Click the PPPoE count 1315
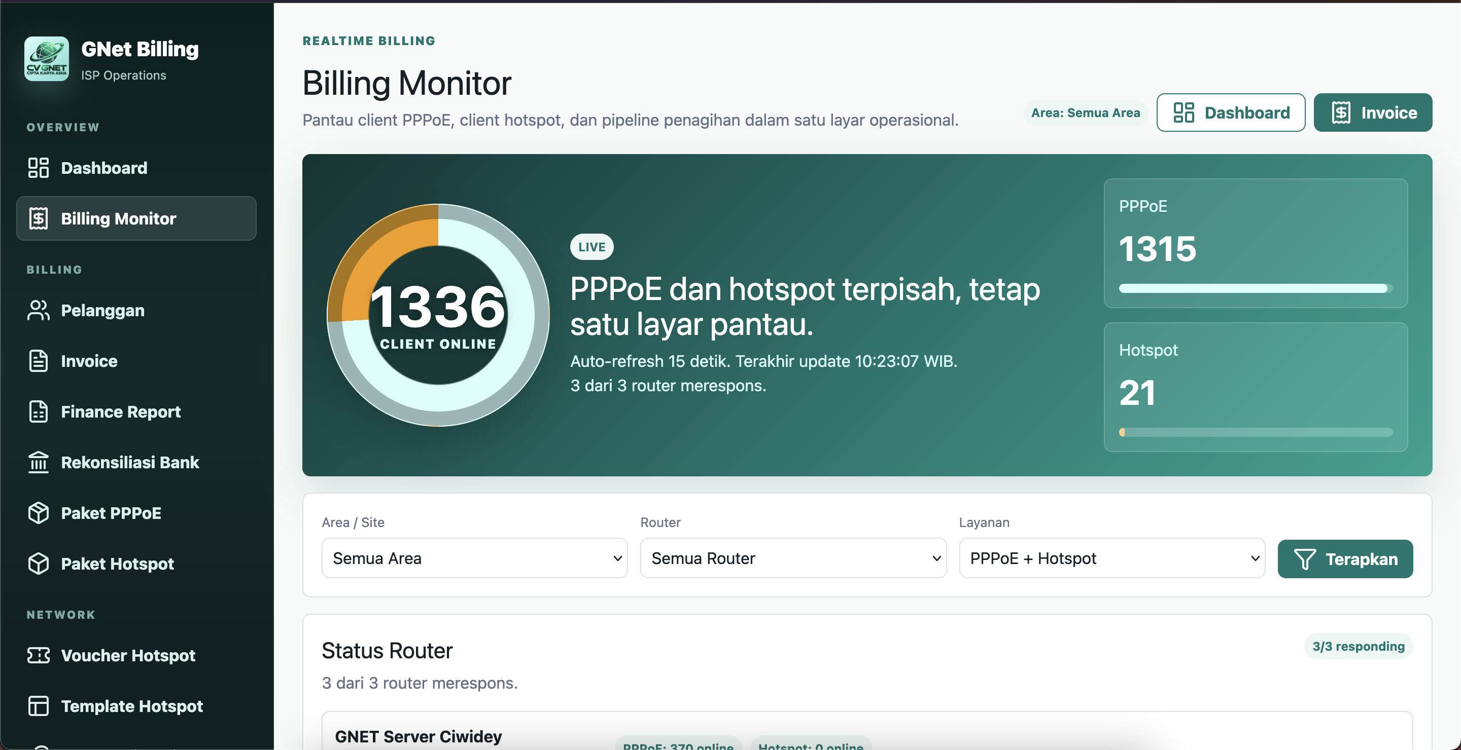 (x=1158, y=249)
